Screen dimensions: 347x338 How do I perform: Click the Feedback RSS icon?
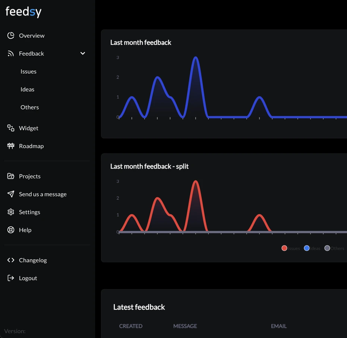[x=11, y=53]
